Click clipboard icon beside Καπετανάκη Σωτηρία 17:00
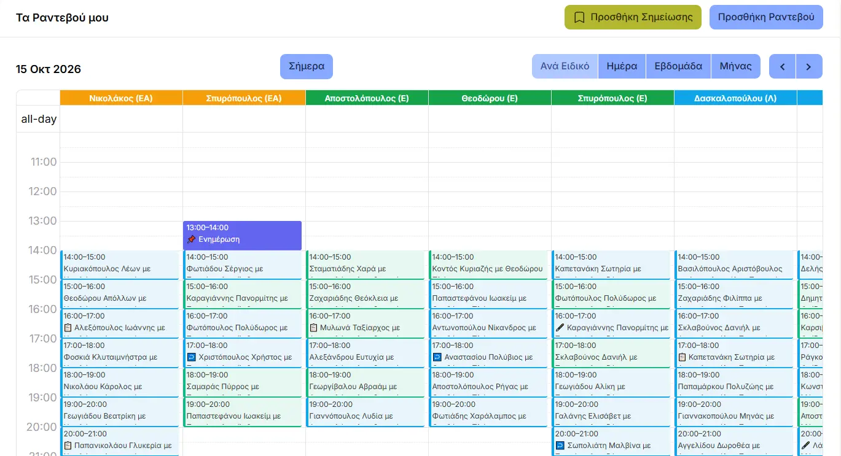This screenshot has width=841, height=456. coord(683,357)
